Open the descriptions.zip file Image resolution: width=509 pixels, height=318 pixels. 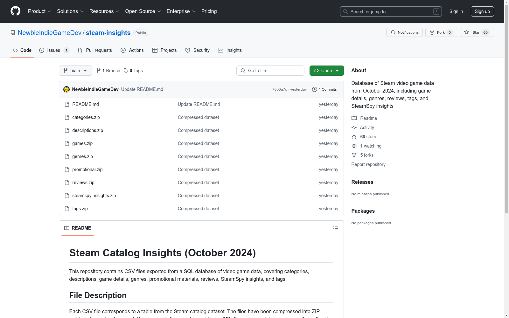click(x=87, y=130)
